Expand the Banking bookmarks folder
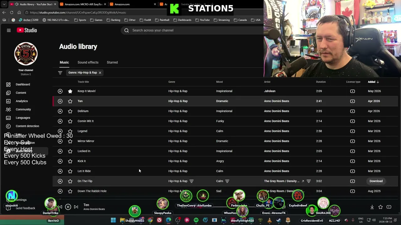401x225 pixels. (113, 20)
